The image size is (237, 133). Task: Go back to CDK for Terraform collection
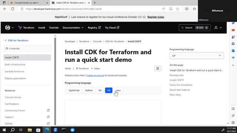point(16,40)
